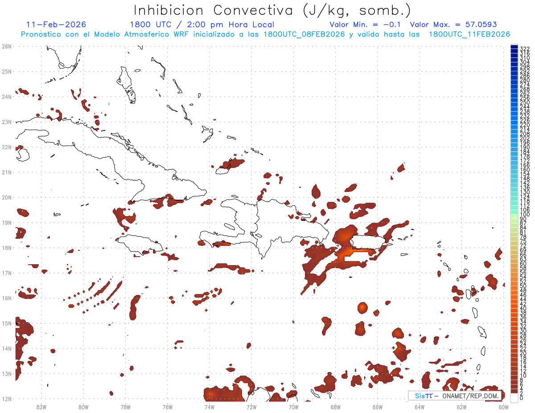Click the 66W longitude label
Viewport: 535px width, 413px height.
pyautogui.click(x=378, y=407)
